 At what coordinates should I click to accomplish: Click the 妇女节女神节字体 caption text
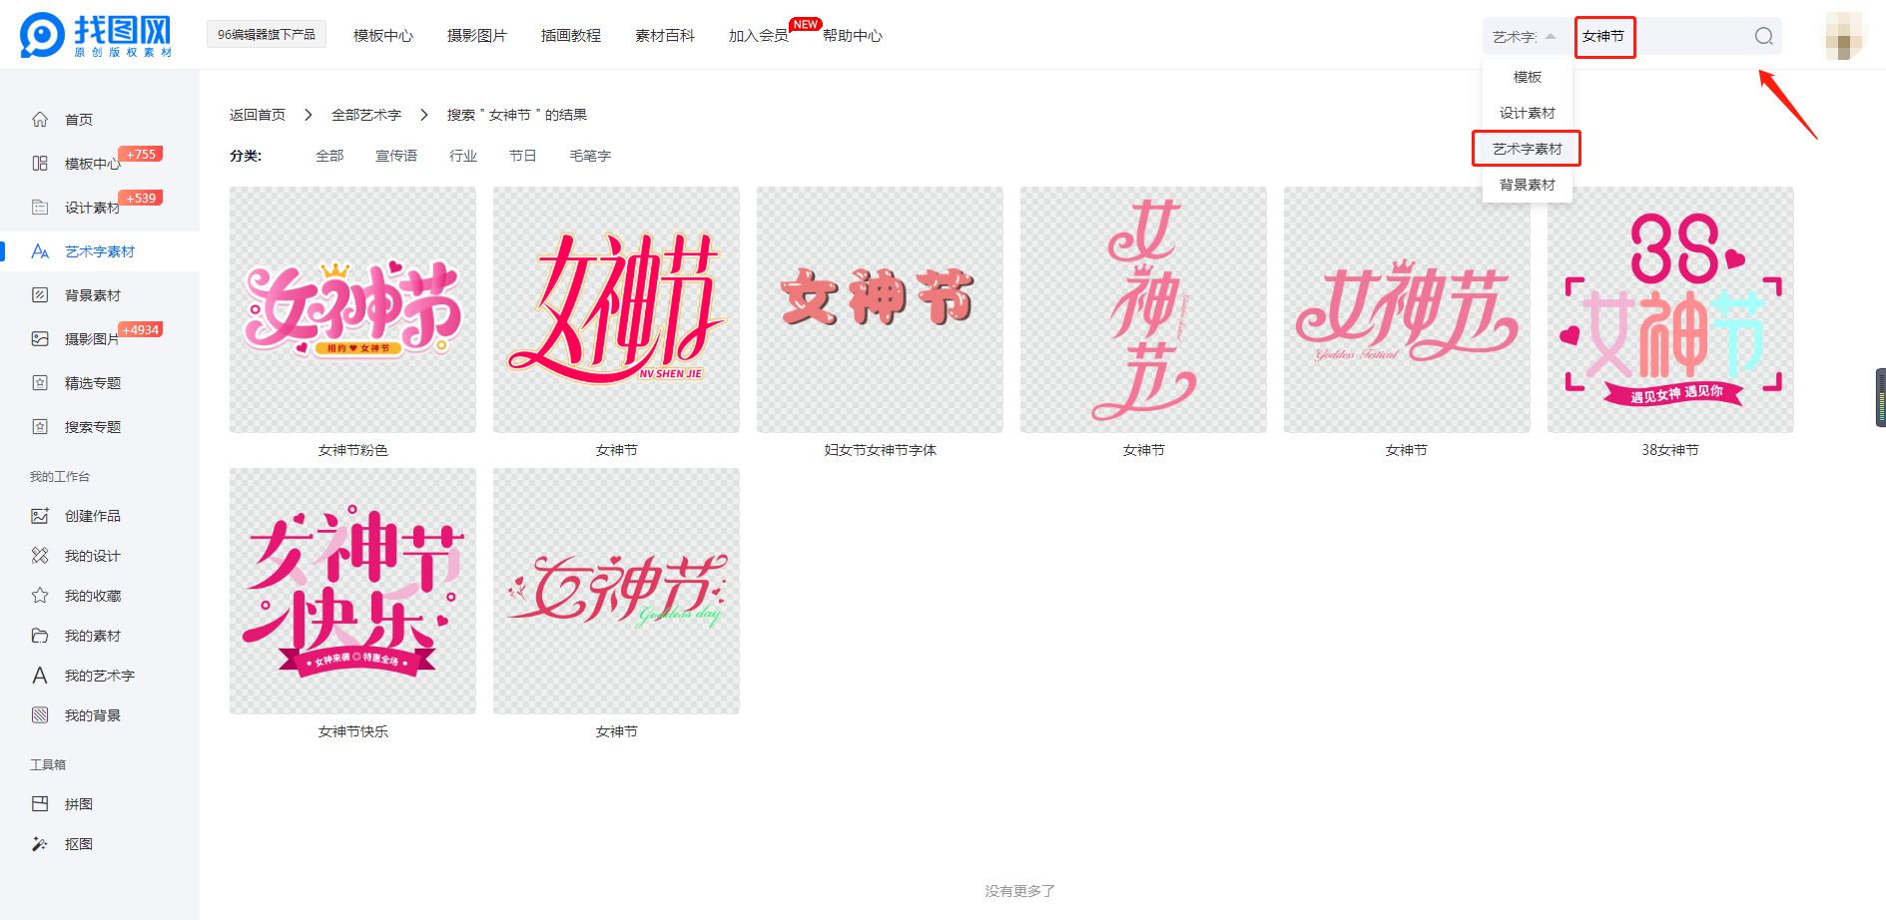click(880, 450)
